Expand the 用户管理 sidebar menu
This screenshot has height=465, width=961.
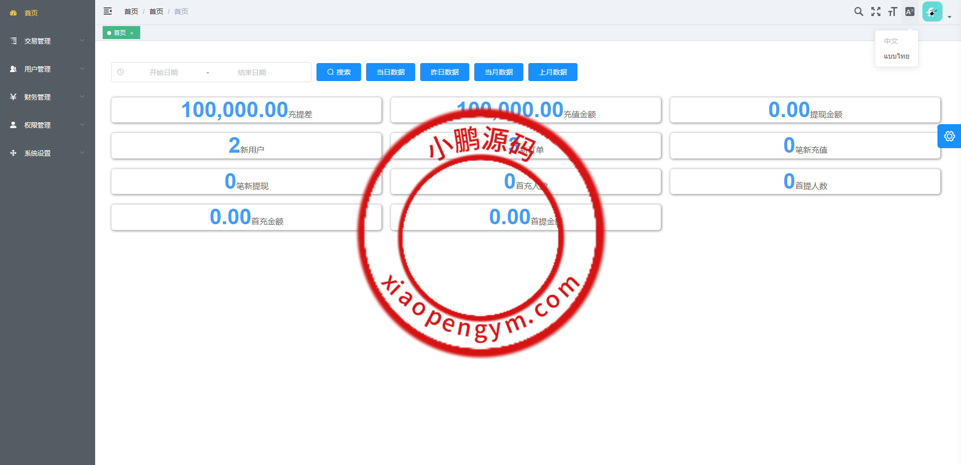tap(47, 69)
